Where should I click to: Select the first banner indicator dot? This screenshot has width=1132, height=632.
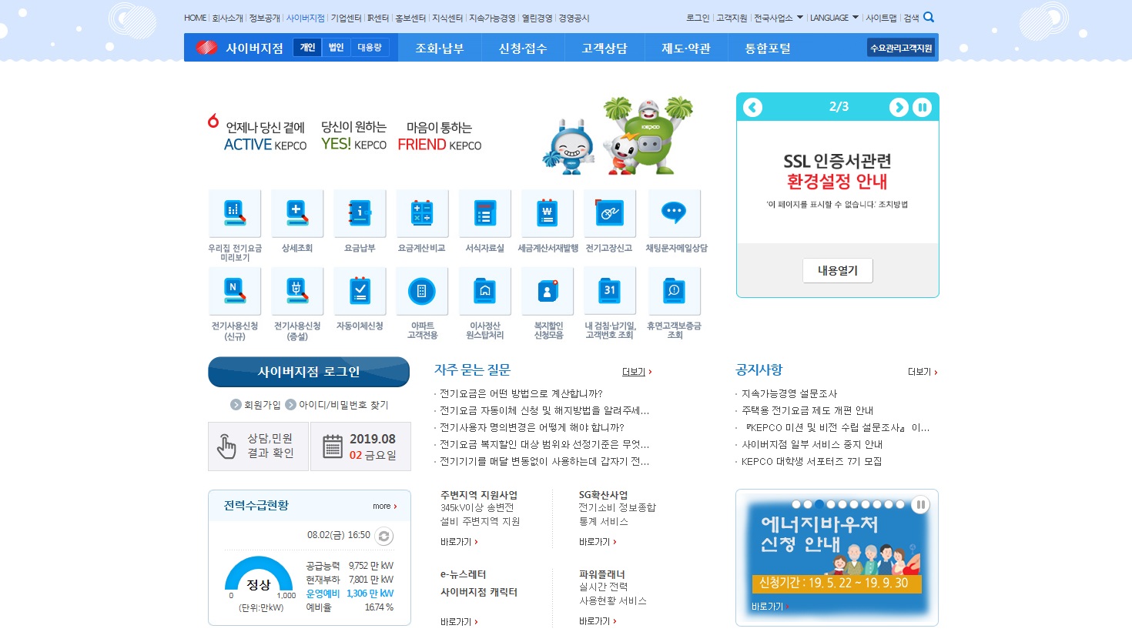796,504
